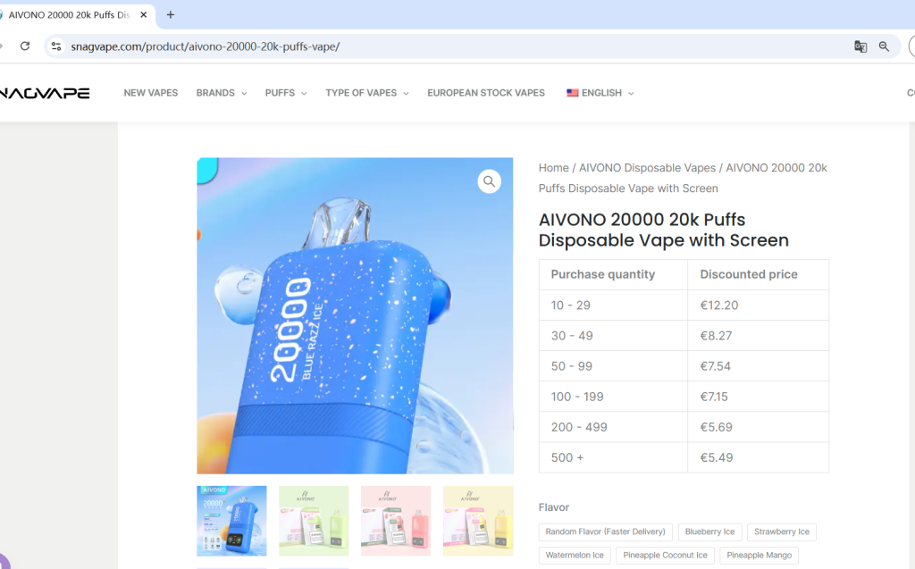Reload the page with the refresh icon

click(24, 46)
